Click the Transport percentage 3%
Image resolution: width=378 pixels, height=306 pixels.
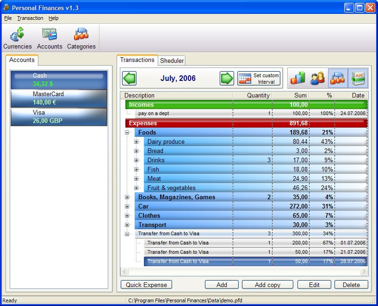point(329,225)
